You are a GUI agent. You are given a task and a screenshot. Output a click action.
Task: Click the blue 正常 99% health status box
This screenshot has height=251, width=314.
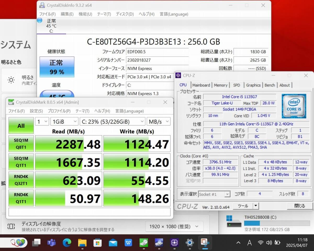coord(57,67)
